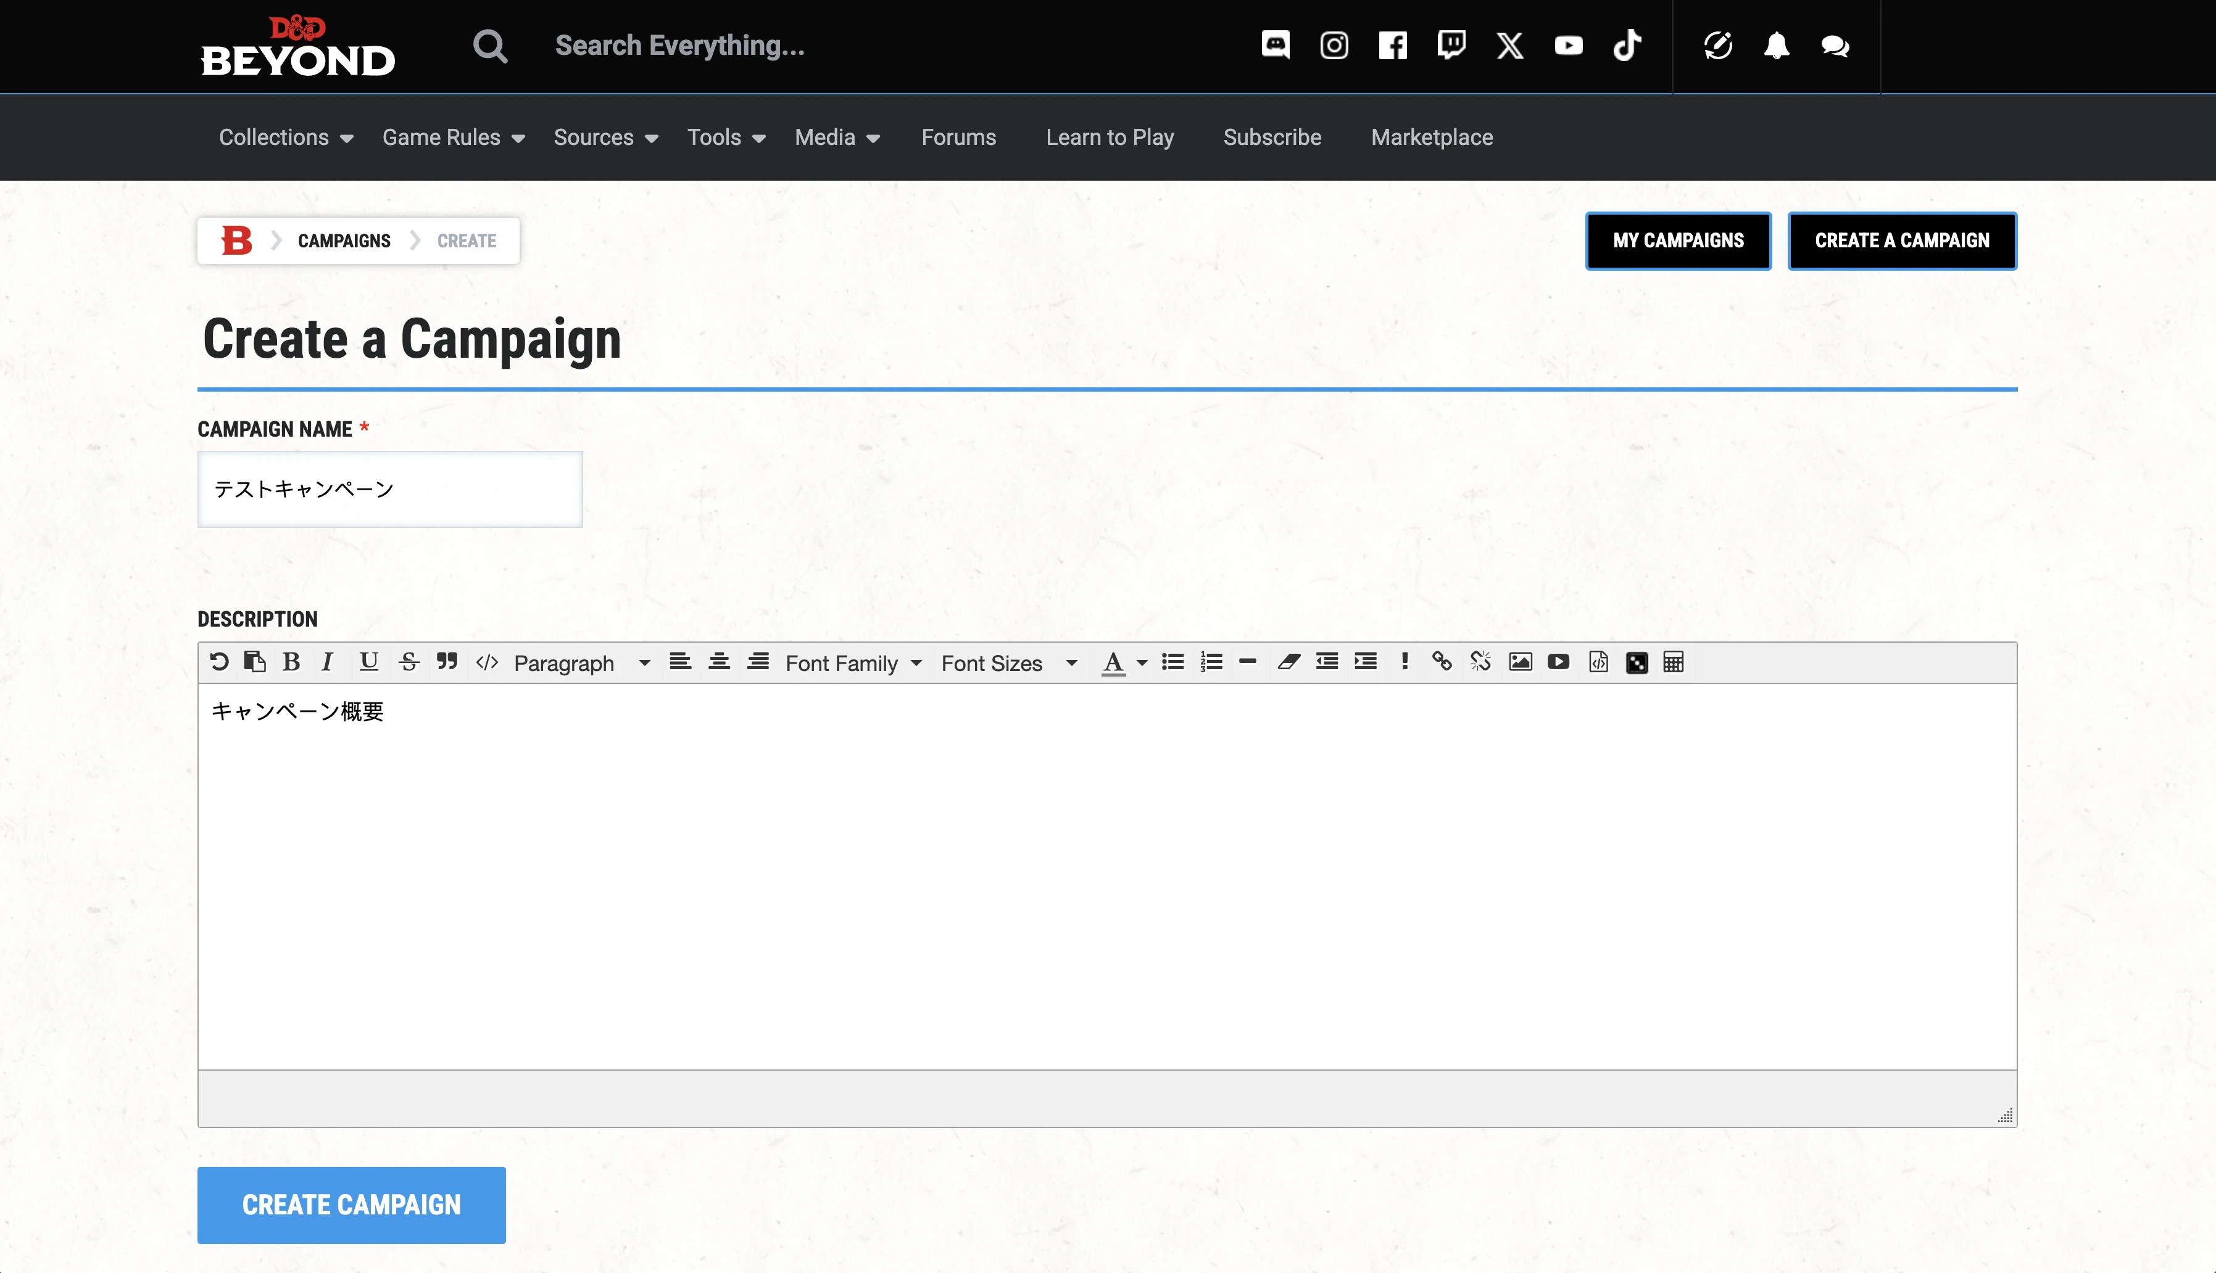This screenshot has width=2216, height=1273.
Task: Insert a link with the chain icon
Action: (x=1442, y=662)
